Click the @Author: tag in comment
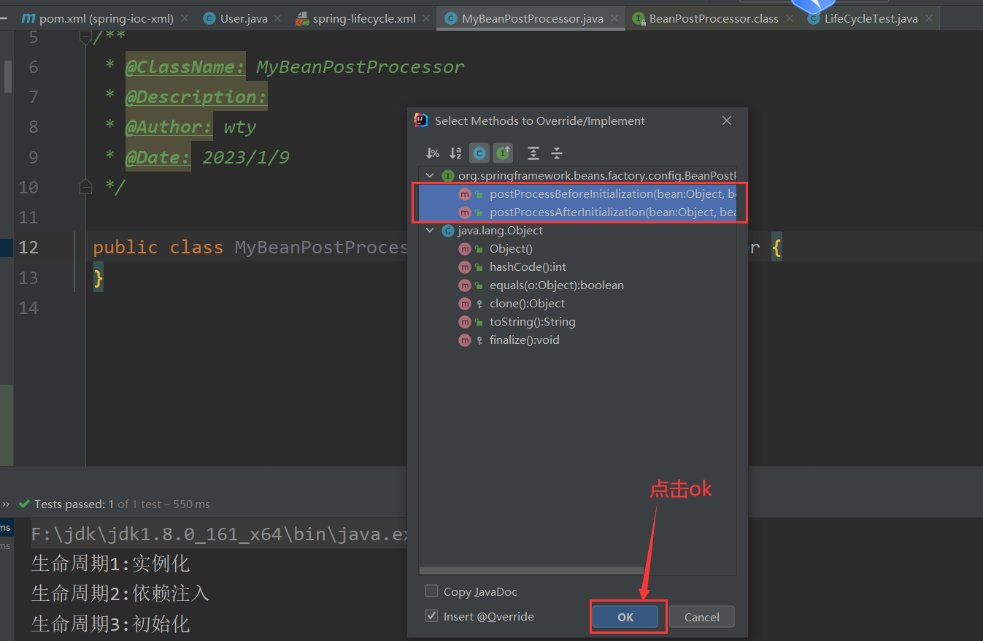 pos(169,127)
